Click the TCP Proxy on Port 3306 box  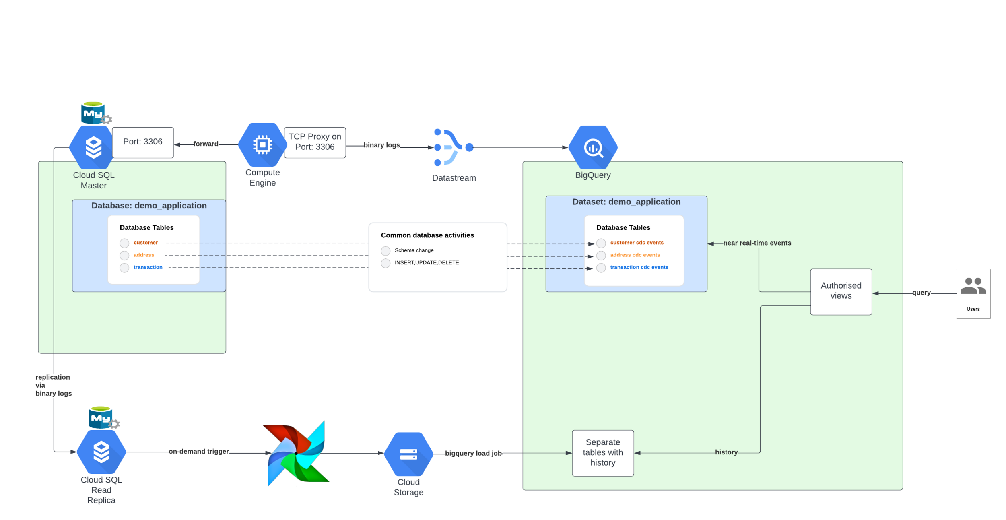pos(315,142)
